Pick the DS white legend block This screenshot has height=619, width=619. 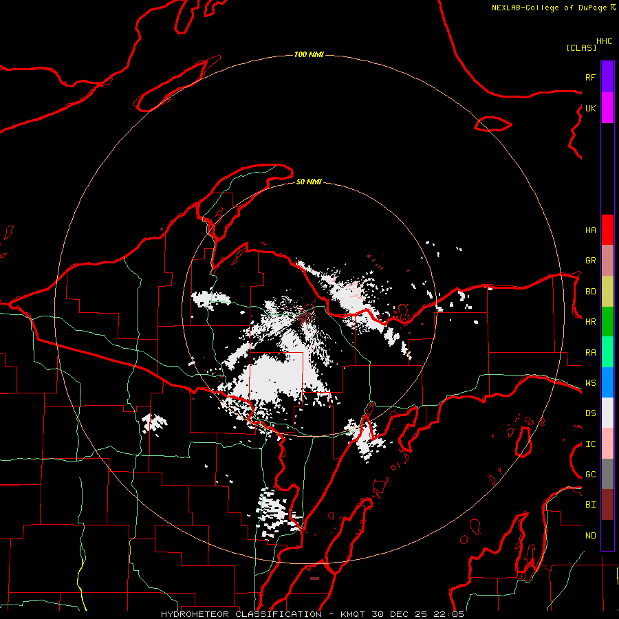607,413
